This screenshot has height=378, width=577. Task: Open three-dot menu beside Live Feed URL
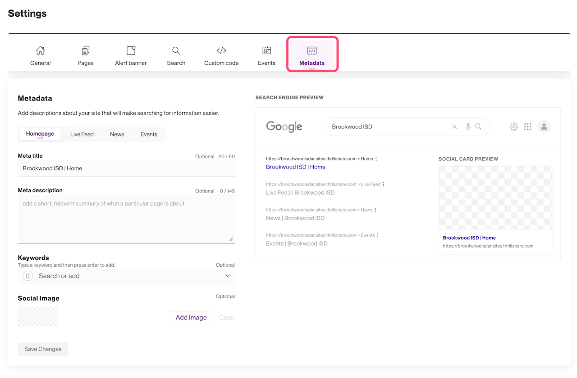(384, 184)
